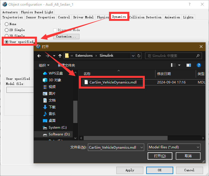Open the Animation tab
The image size is (209, 176).
[x=172, y=17]
